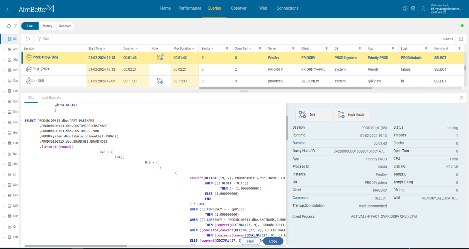Open the column settings sliders icon
This screenshot has width=469, height=249.
pos(461,39)
